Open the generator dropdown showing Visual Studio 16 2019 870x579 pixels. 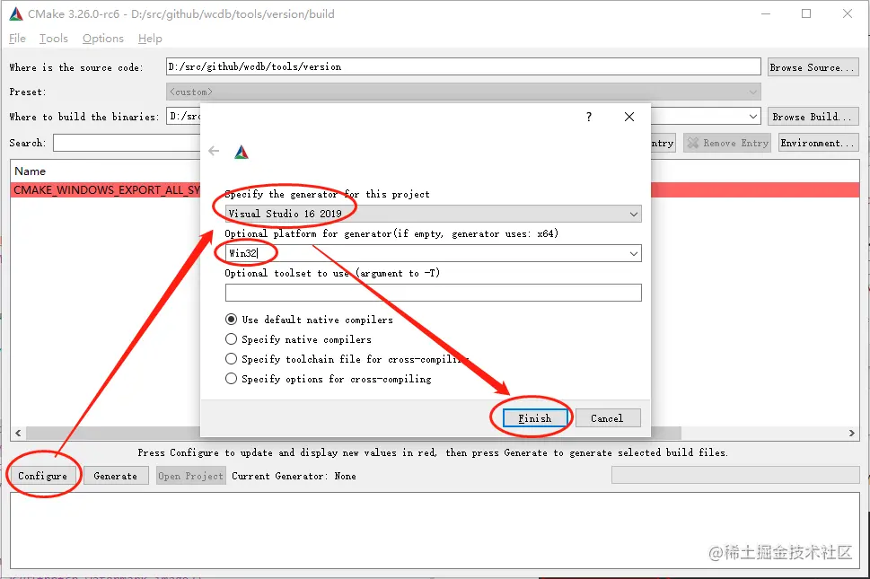(434, 214)
